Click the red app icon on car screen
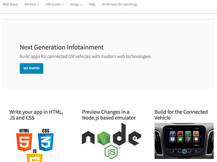This screenshot has width=217, height=162. tap(180, 134)
